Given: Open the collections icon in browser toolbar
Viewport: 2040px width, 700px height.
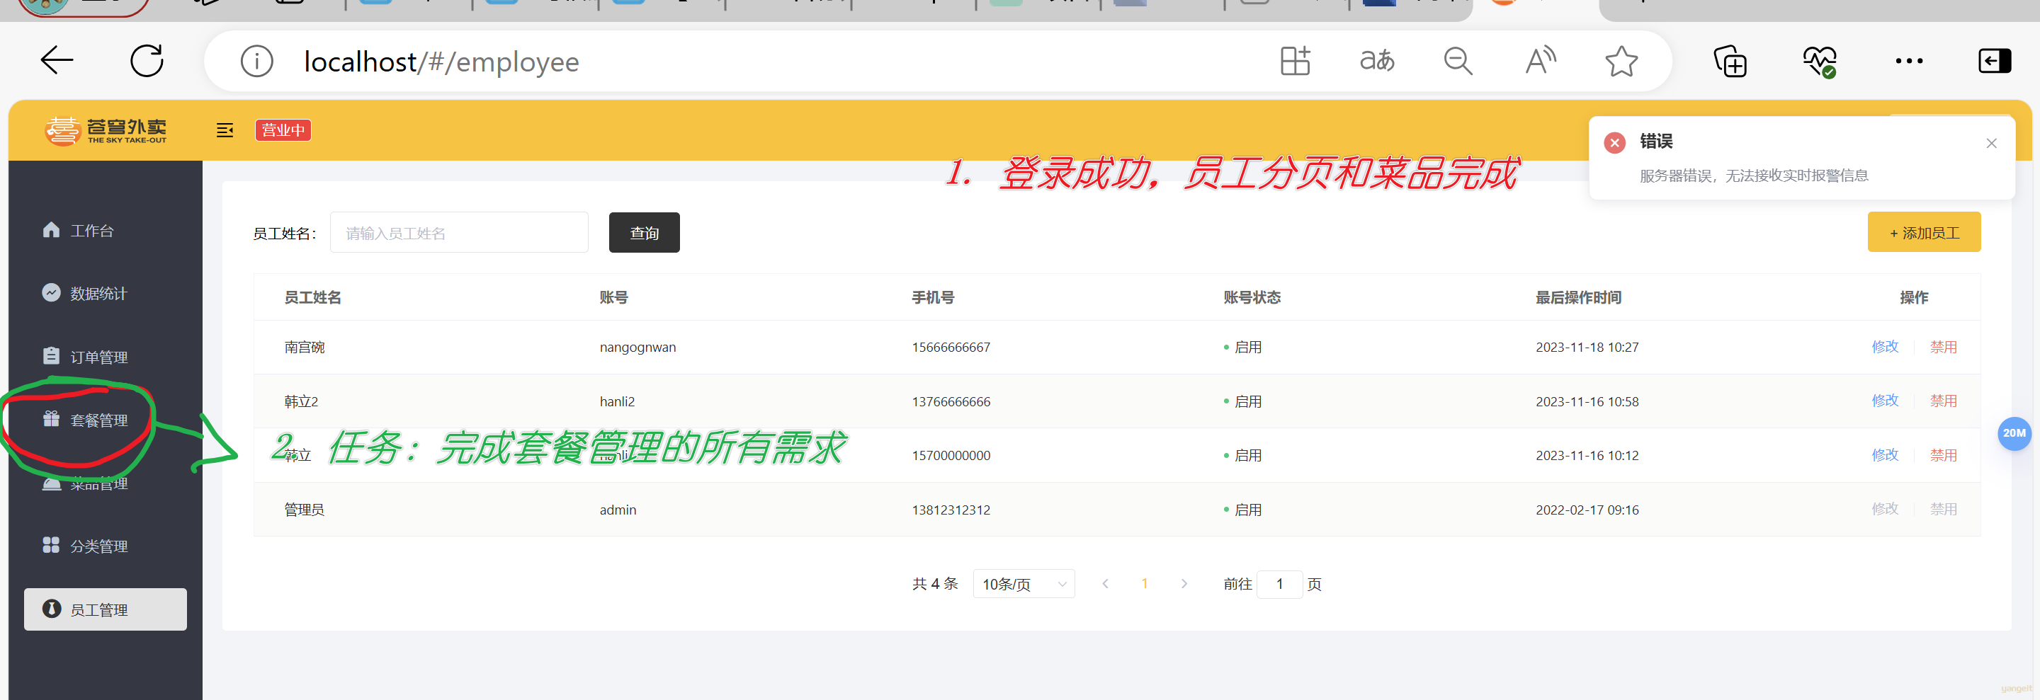Looking at the screenshot, I should tap(1730, 61).
